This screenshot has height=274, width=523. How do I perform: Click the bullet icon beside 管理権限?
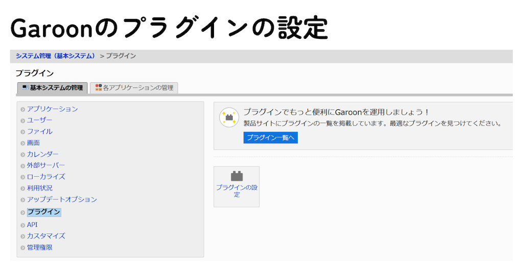point(22,248)
